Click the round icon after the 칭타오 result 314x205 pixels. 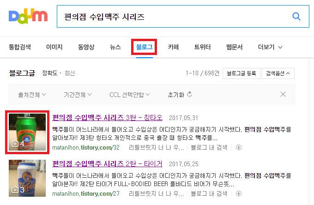tap(239, 147)
